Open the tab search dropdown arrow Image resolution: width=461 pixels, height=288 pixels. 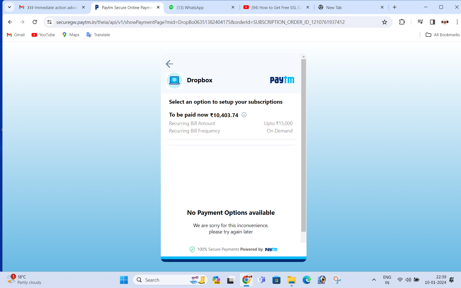[x=9, y=7]
